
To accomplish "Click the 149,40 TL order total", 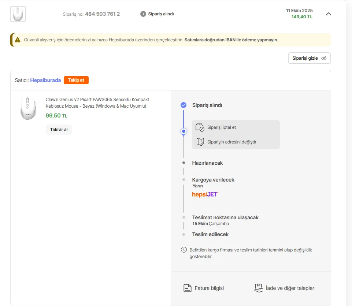I will coord(302,17).
